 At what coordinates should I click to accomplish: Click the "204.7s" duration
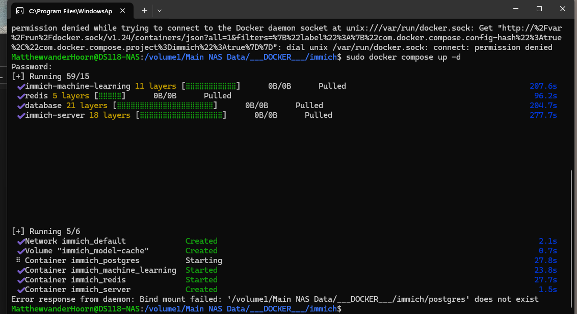(x=543, y=106)
